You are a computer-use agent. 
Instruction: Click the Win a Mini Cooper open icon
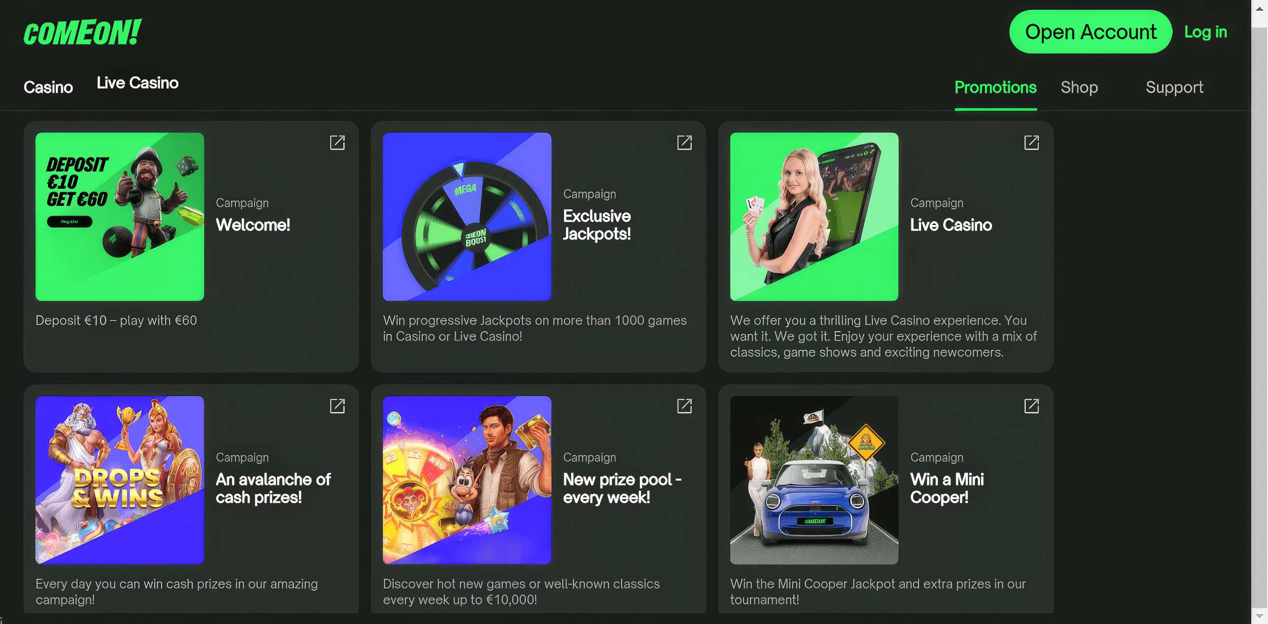pos(1031,406)
